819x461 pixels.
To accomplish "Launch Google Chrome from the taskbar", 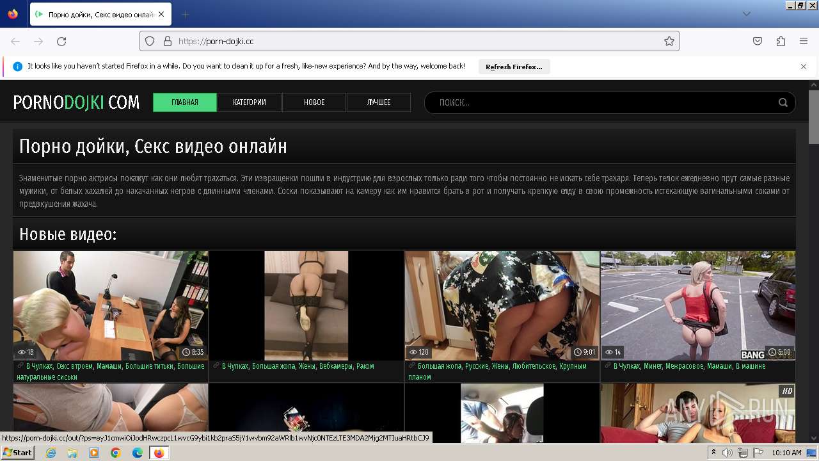I will coord(116,453).
